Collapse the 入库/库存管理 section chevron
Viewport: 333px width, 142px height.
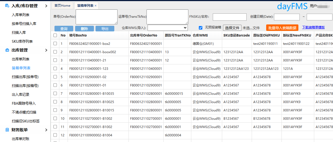point(46,6)
